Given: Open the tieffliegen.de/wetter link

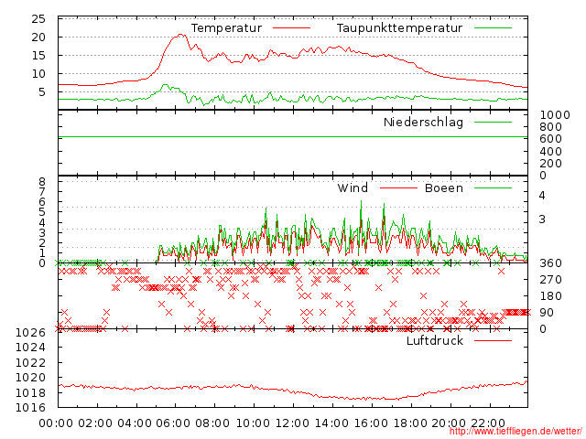Looking at the screenshot, I should [515, 432].
